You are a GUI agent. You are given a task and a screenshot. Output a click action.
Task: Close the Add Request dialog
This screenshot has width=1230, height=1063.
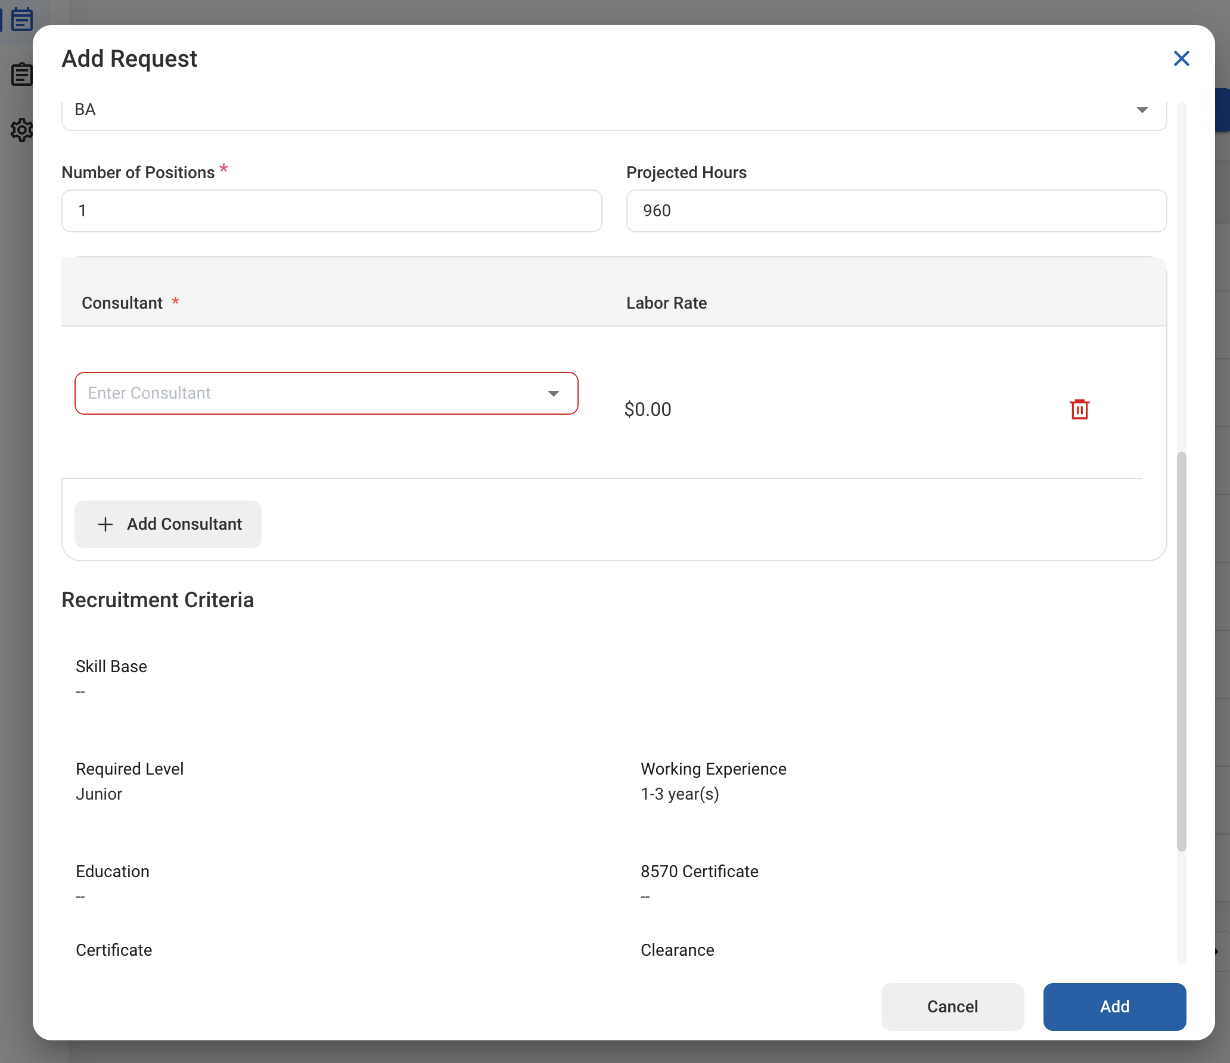[x=1181, y=58]
